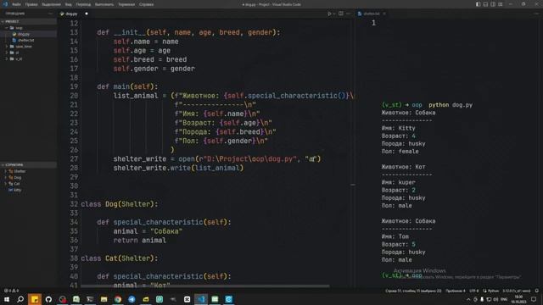Toggle the secondary sidebar layout icon

493,4
